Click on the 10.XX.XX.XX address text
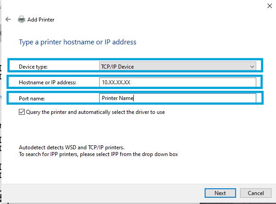 pyautogui.click(x=116, y=82)
